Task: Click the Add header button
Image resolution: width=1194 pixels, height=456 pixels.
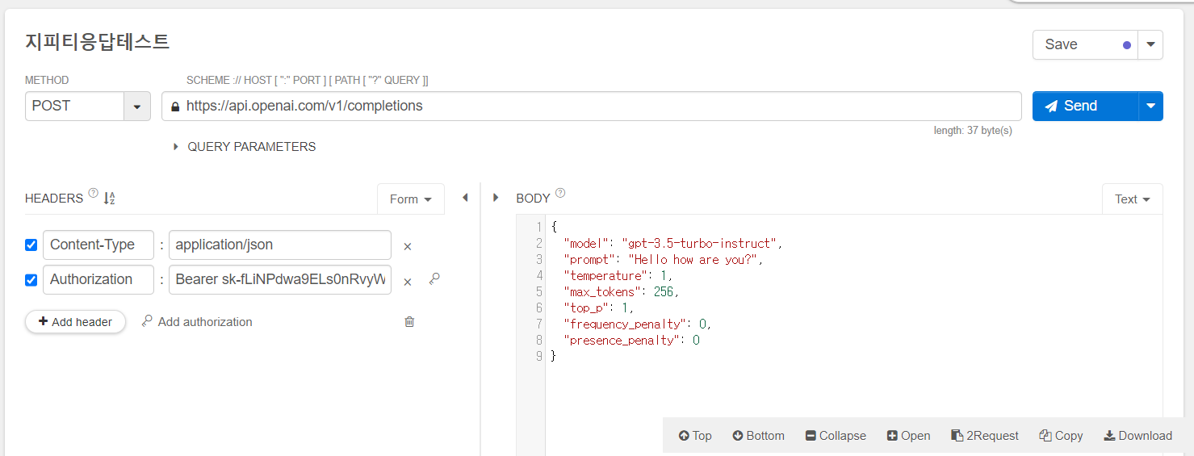Action: click(x=75, y=322)
